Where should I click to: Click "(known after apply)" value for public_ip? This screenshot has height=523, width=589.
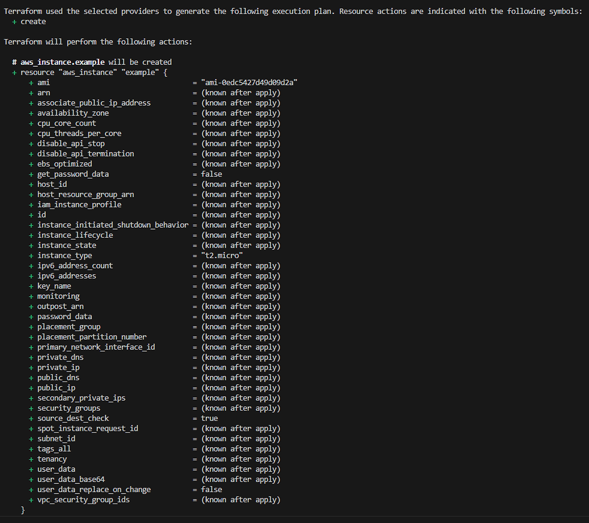pyautogui.click(x=241, y=387)
